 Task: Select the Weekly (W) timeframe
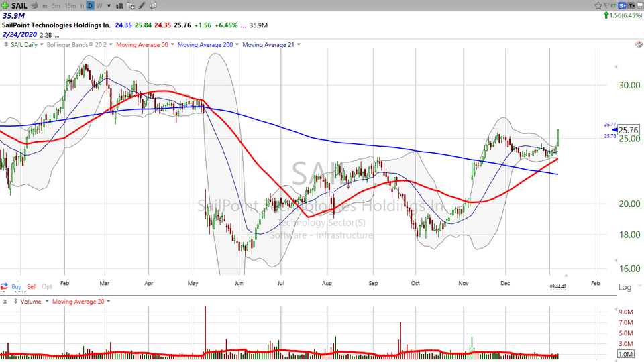[99, 6]
